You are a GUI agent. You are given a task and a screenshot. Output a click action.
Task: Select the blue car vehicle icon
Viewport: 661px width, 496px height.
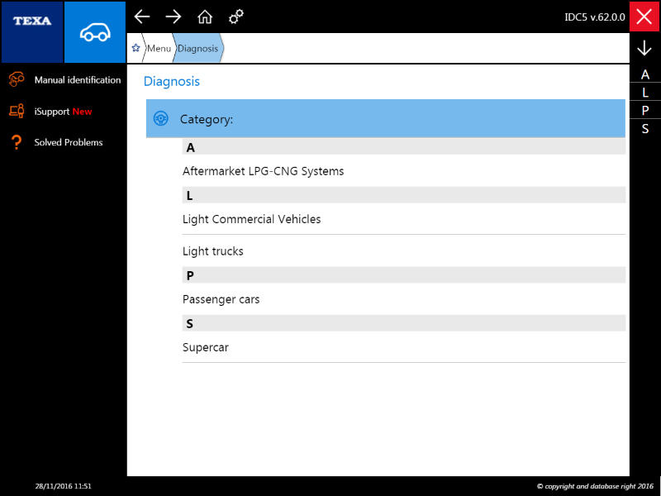pyautogui.click(x=95, y=32)
